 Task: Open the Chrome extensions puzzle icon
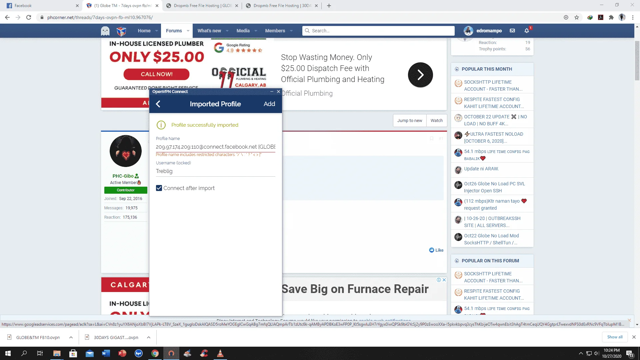(x=611, y=17)
